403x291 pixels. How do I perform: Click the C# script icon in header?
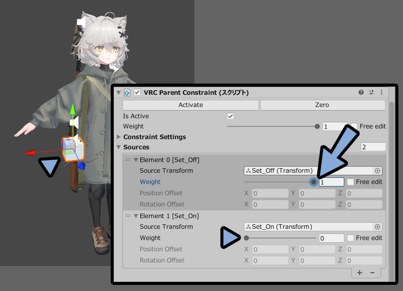[127, 92]
